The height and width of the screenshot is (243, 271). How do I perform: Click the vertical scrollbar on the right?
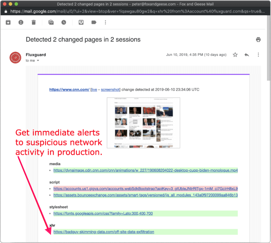click(x=268, y=48)
